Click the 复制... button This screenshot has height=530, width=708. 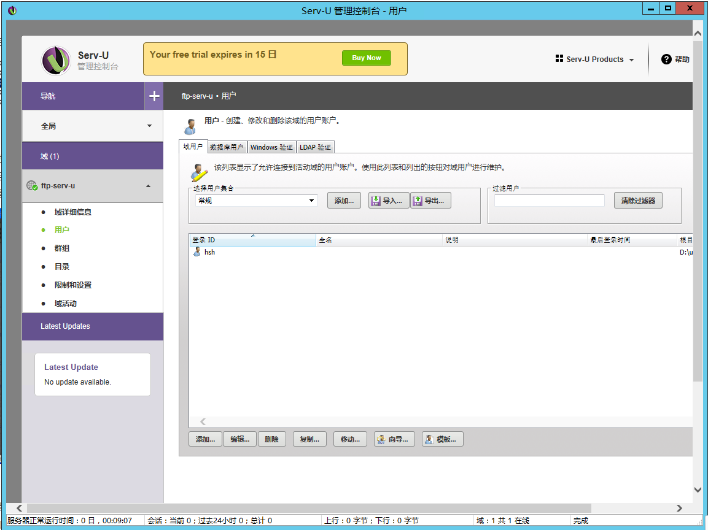309,439
